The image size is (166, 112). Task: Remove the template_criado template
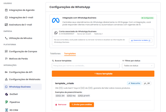(x=61, y=105)
